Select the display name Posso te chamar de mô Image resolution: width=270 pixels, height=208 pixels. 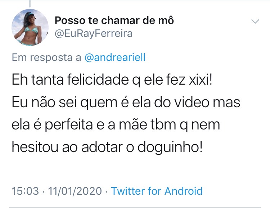pos(114,20)
